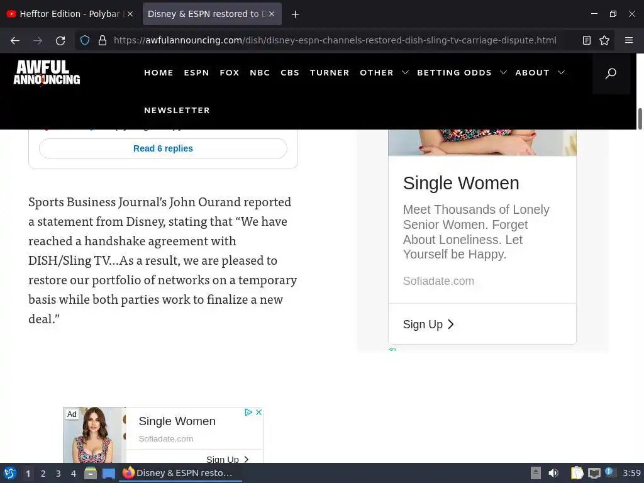Open the system application menu launcher
644x483 pixels.
click(10, 473)
